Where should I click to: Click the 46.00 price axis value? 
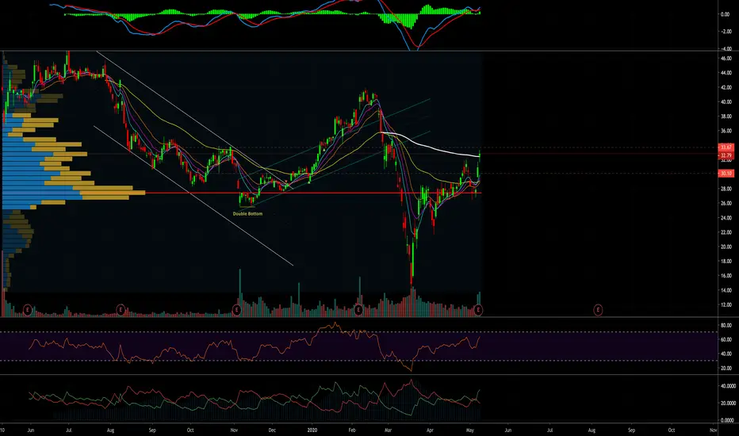[726, 59]
